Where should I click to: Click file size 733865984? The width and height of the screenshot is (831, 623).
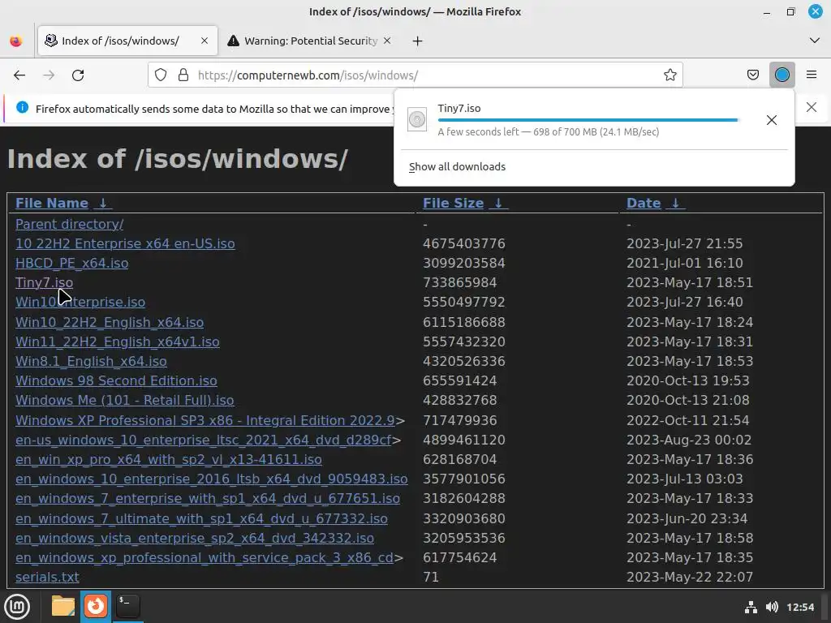tap(459, 283)
